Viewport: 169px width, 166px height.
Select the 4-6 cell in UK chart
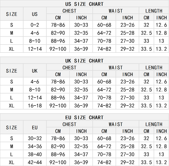[35, 82]
